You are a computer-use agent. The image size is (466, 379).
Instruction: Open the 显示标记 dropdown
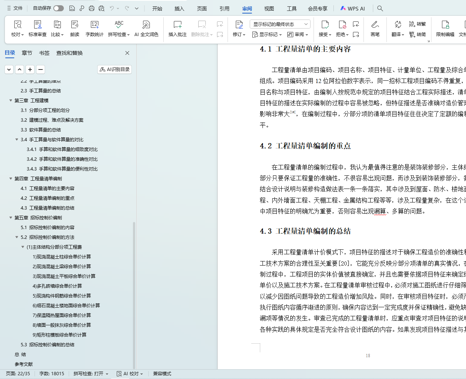pyautogui.click(x=267, y=35)
